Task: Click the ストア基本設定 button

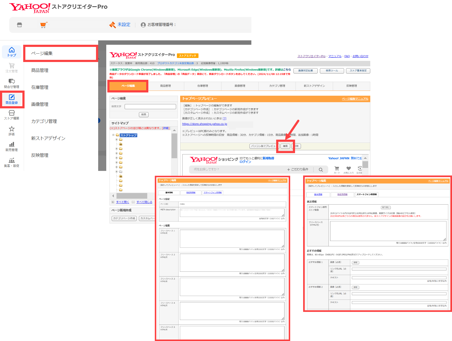Action: (358, 71)
